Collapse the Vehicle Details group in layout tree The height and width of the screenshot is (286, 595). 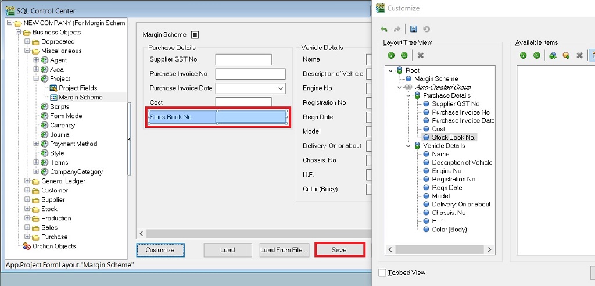coord(408,146)
